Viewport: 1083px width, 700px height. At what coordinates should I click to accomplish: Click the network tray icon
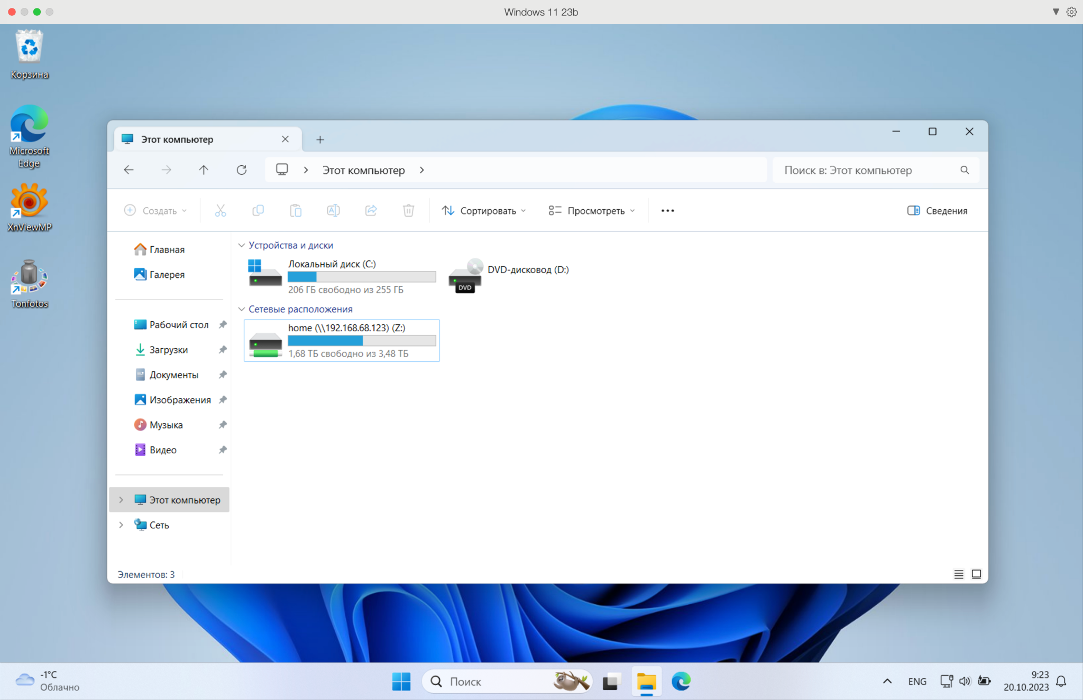(947, 682)
